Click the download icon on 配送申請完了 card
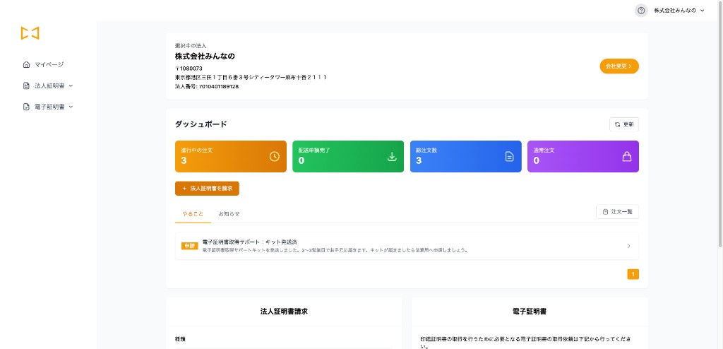The width and height of the screenshot is (723, 349). [x=392, y=157]
